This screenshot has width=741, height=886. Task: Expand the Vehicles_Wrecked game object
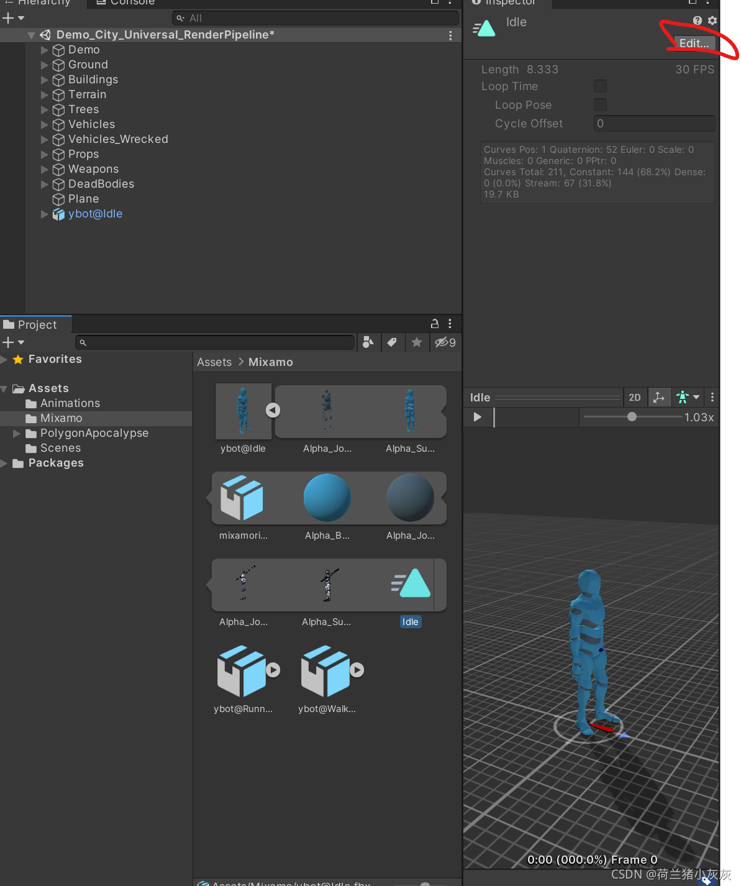click(44, 139)
